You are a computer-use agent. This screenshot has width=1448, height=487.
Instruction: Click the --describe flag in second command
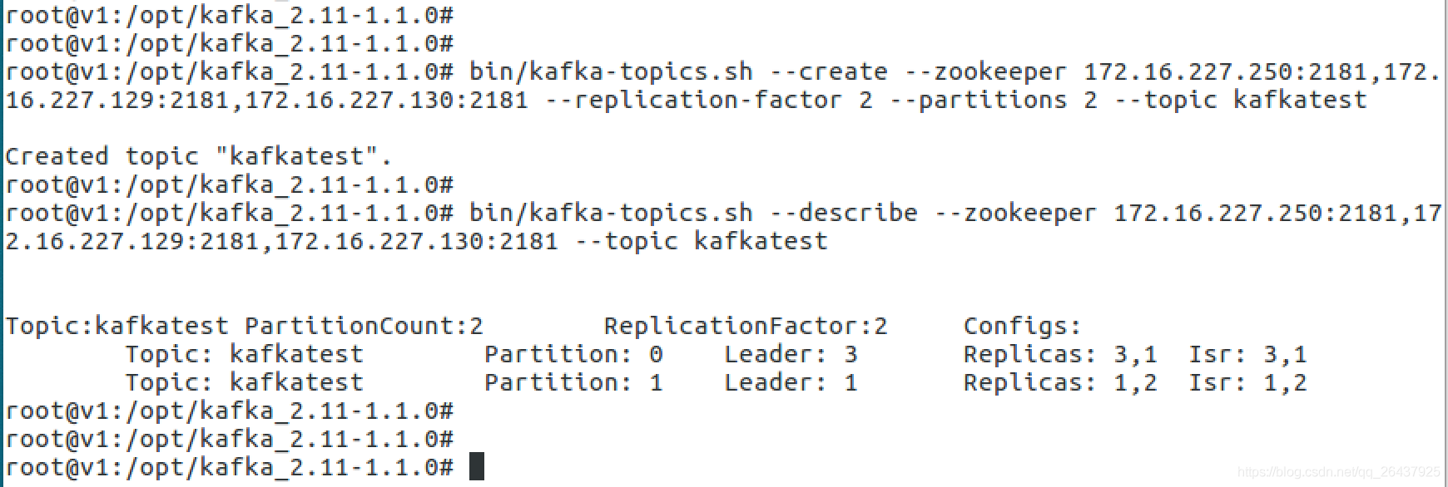[844, 213]
